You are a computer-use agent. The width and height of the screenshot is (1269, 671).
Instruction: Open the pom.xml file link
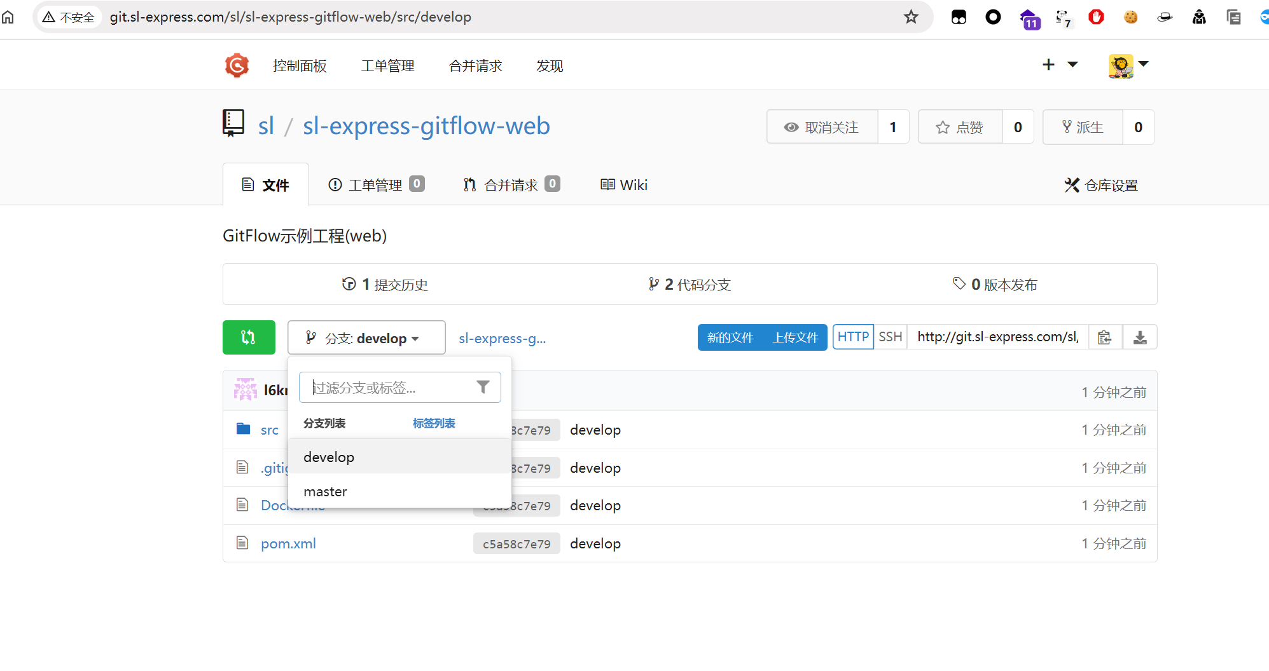(288, 543)
